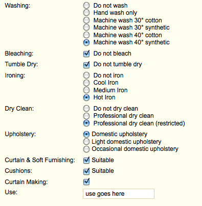Pick Machine wash 30° synthetic
This screenshot has width=202, height=206.
86,28
